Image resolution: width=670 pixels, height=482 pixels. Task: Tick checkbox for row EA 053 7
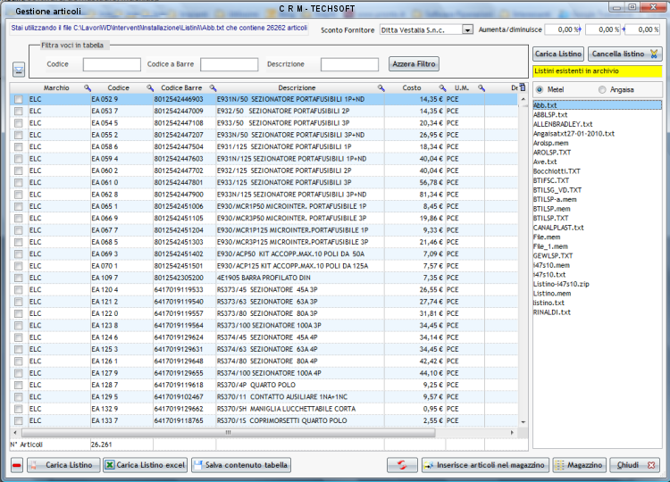(x=19, y=111)
